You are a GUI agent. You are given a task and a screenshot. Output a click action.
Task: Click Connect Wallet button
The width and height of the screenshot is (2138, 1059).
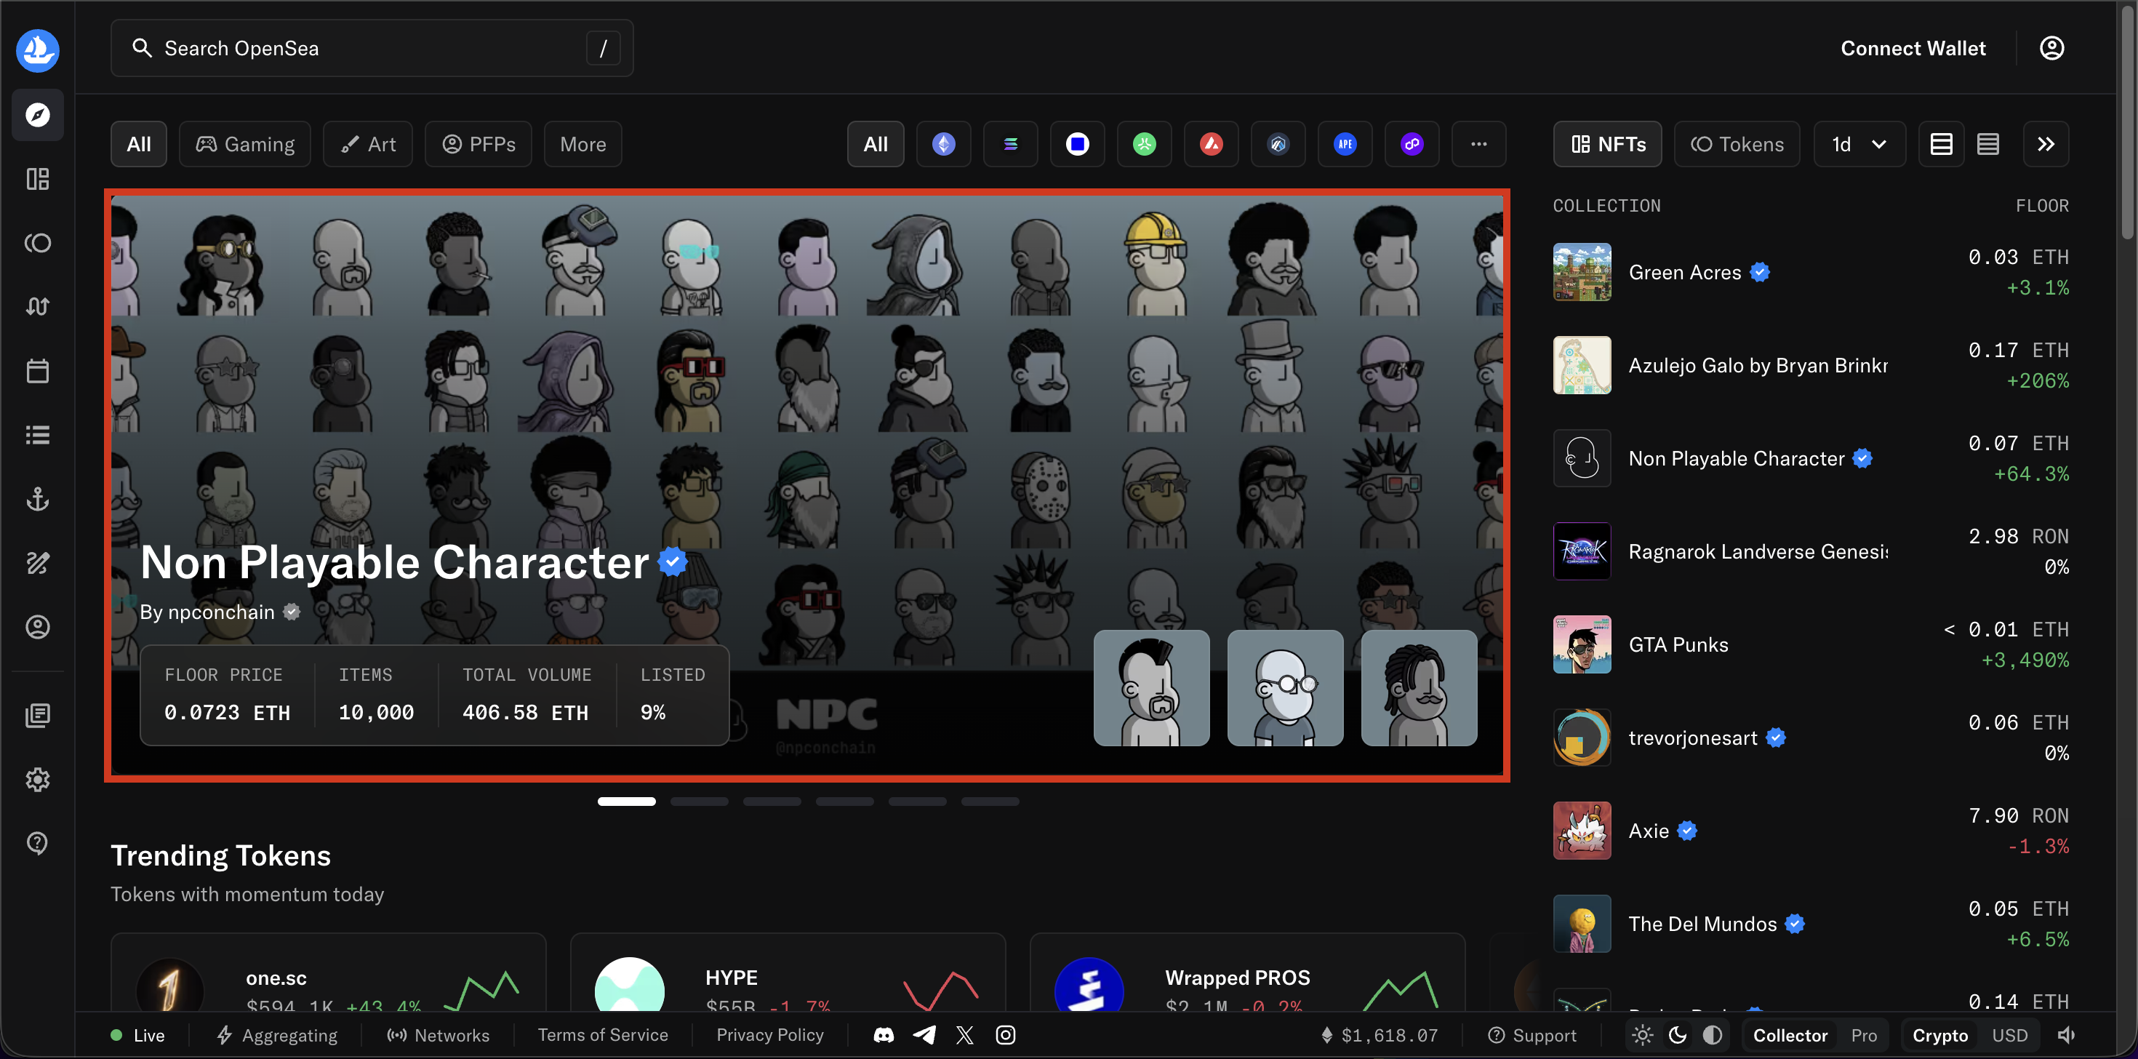1913,48
